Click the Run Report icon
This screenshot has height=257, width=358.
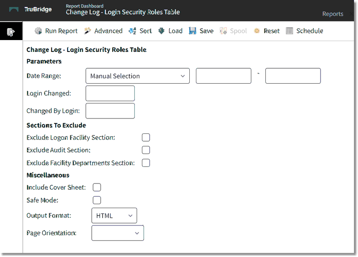click(x=39, y=31)
